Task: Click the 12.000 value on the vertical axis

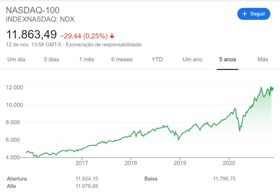Action: 15,88
